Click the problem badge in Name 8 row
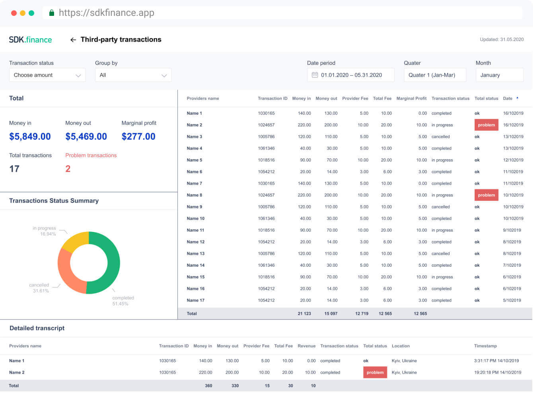This screenshot has height=393, width=533. pos(486,195)
